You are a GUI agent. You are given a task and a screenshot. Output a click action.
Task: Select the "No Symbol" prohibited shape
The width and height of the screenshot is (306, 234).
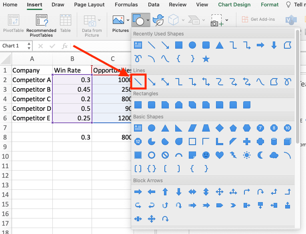(165, 155)
